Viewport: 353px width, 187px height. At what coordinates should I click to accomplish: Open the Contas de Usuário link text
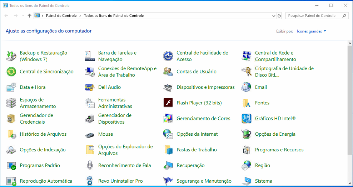[197, 72]
